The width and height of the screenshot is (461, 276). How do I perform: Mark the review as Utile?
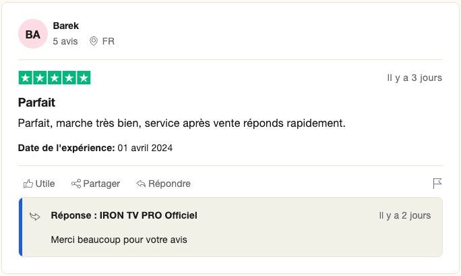point(45,184)
